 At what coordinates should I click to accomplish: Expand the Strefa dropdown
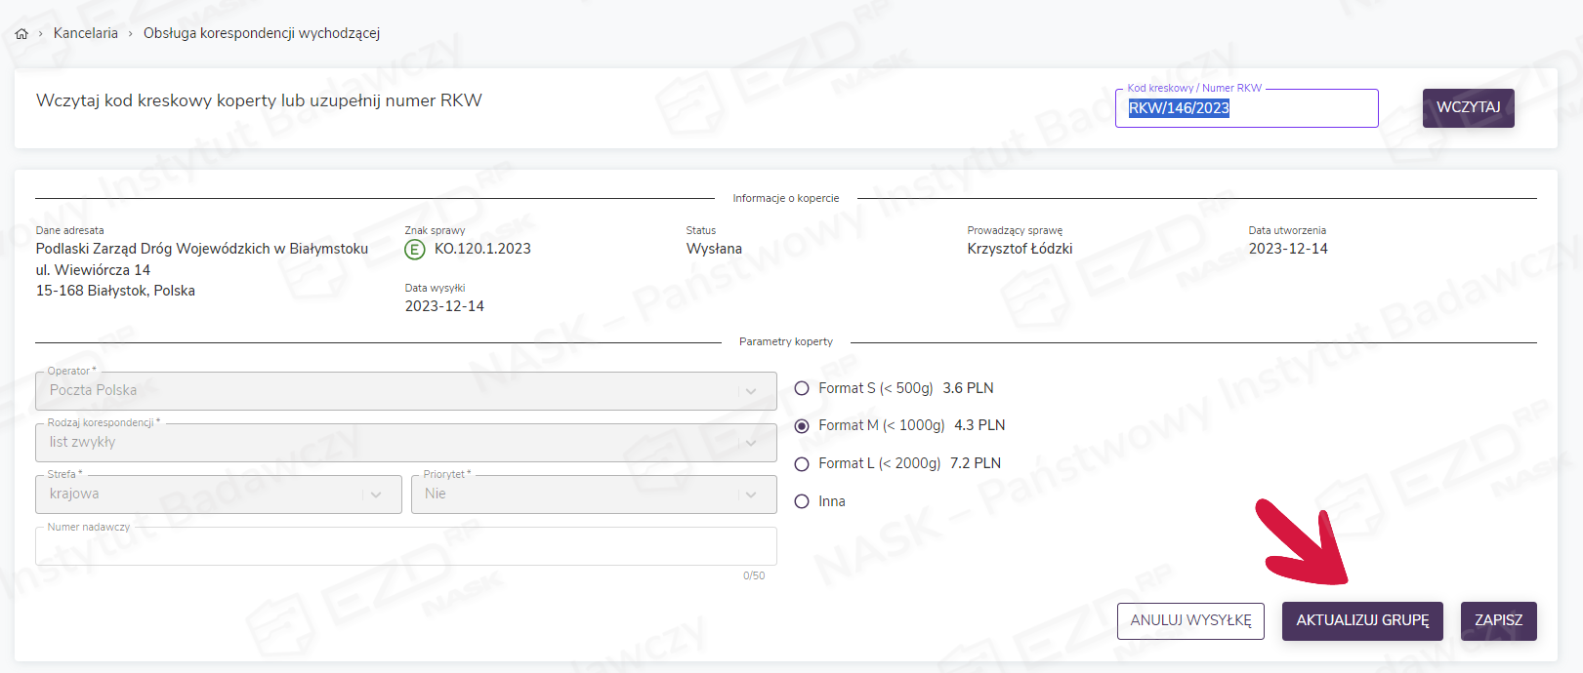click(x=218, y=495)
